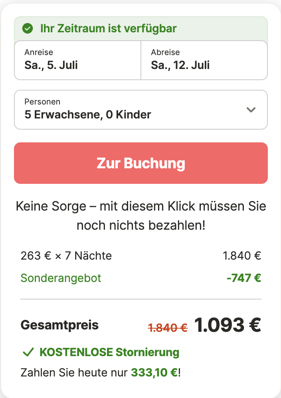The image size is (281, 398).
Task: Click the Zur Buchung button
Action: [x=141, y=163]
